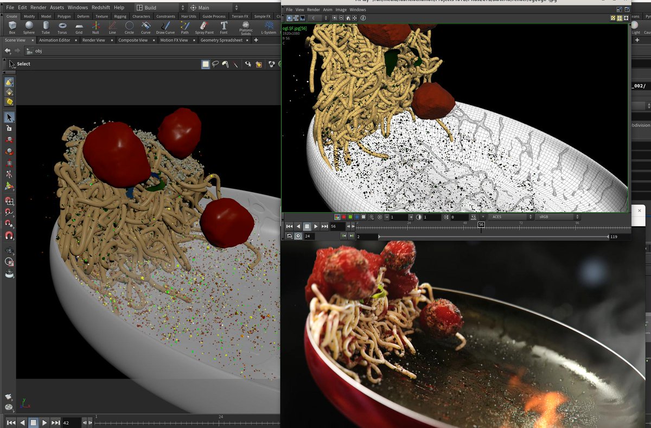The image size is (651, 428).
Task: Add a new pane tab with plus
Action: pos(256,40)
